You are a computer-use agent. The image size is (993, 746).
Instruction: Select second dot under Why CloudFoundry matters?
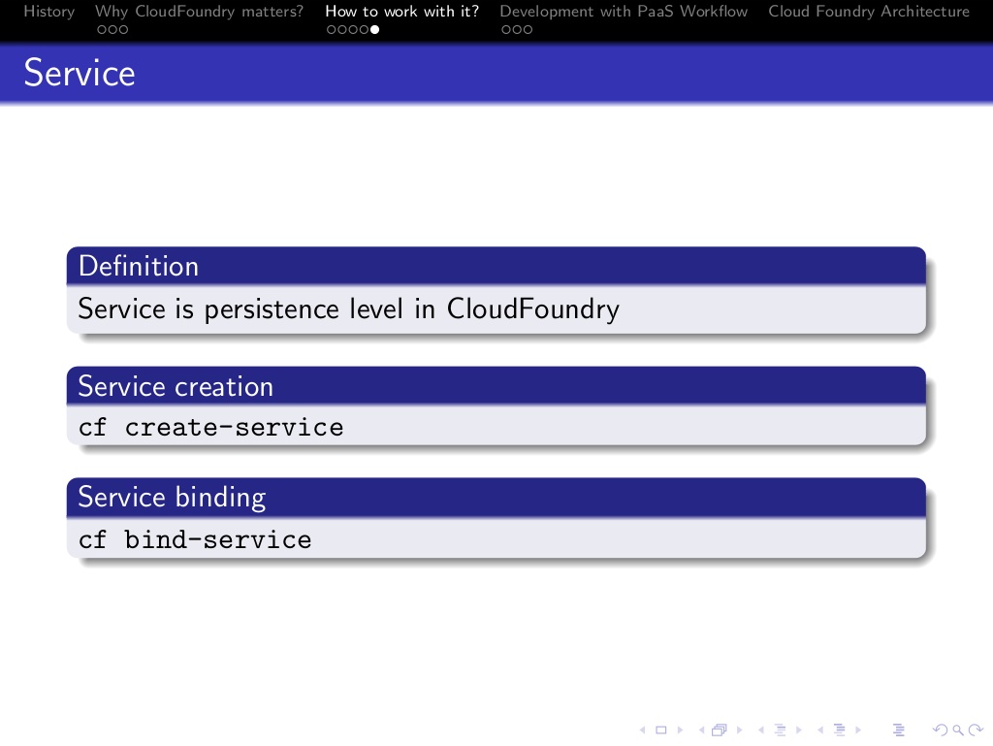point(112,29)
